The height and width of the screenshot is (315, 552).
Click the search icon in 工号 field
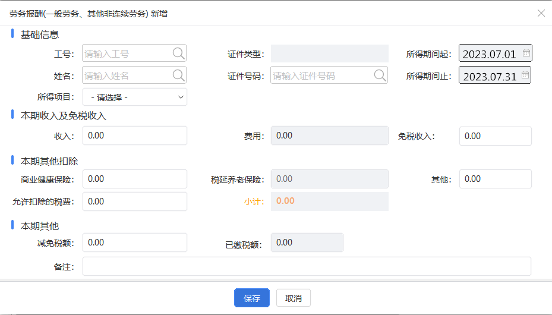(x=178, y=53)
